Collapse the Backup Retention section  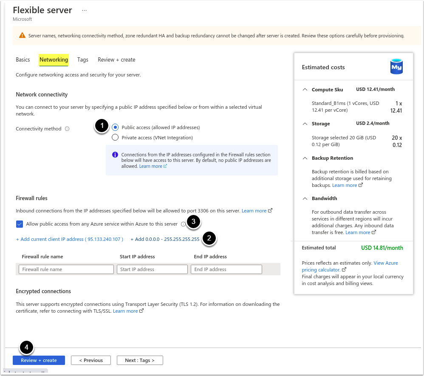[x=305, y=158]
